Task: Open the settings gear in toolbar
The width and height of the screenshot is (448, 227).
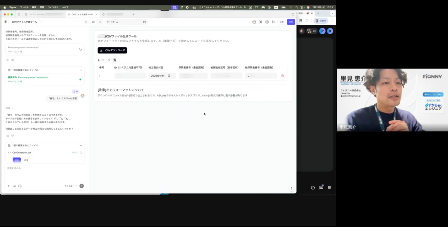Action: tap(267, 22)
